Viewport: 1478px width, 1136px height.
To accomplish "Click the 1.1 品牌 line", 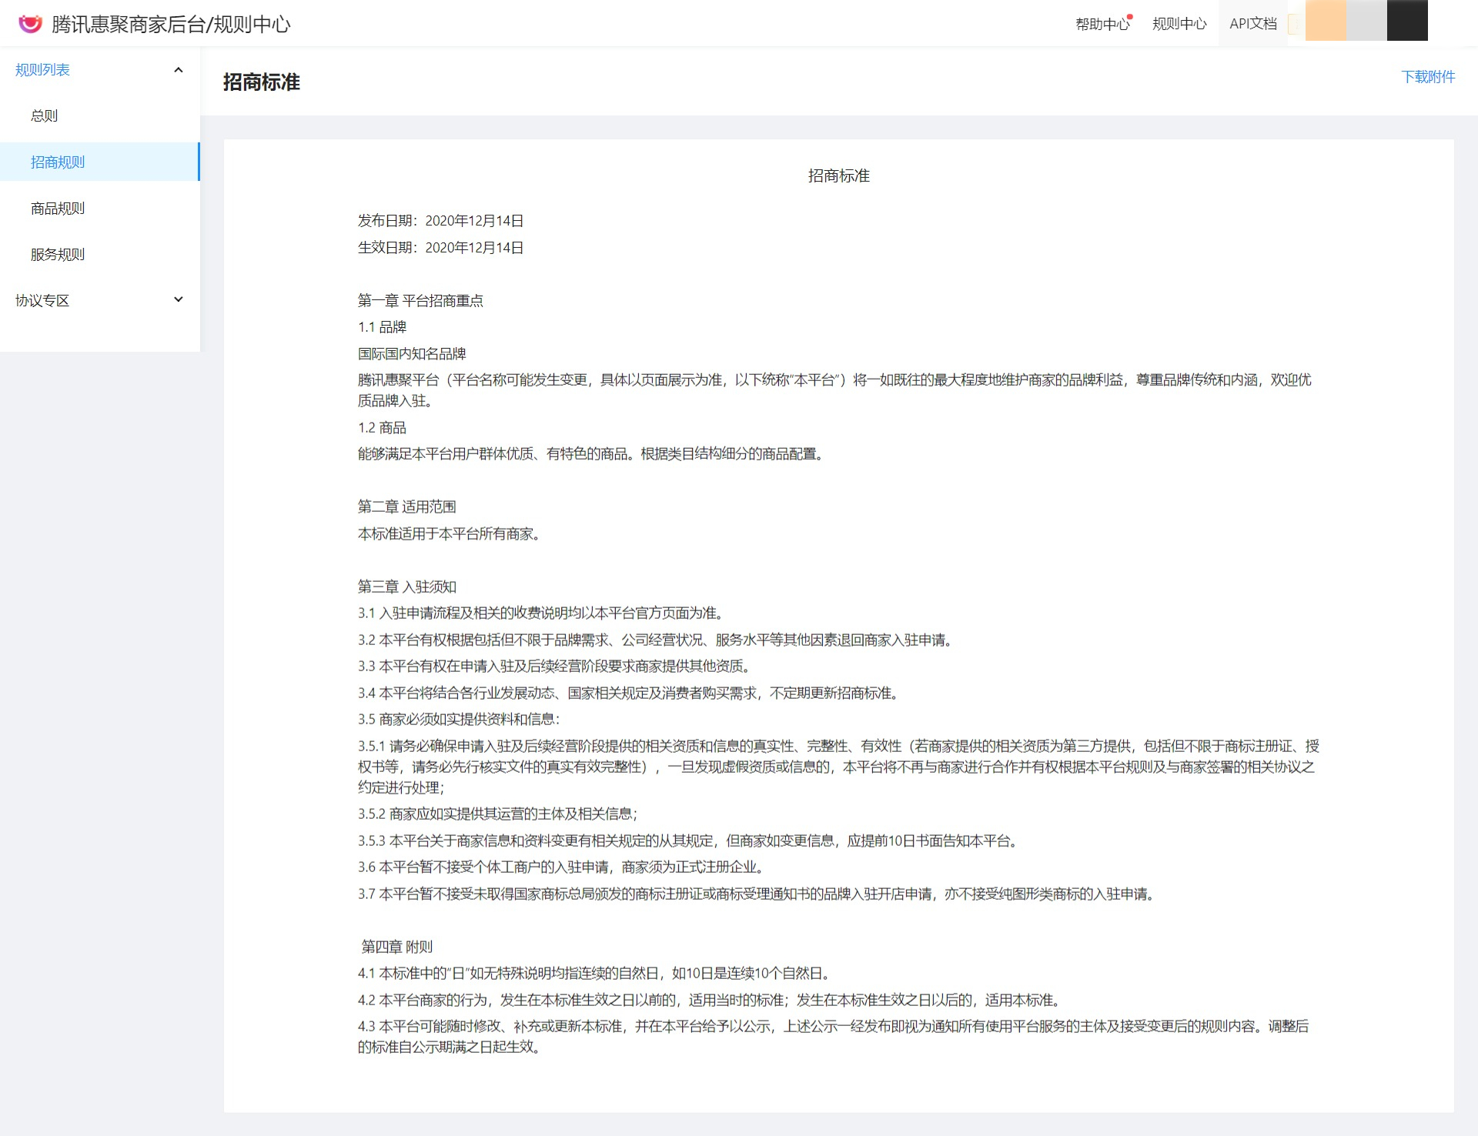I will [x=382, y=327].
